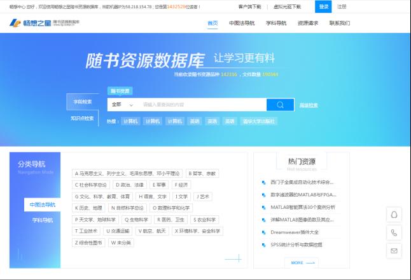
Task: Open the 高级检索 advanced search link
Action: [x=309, y=105]
